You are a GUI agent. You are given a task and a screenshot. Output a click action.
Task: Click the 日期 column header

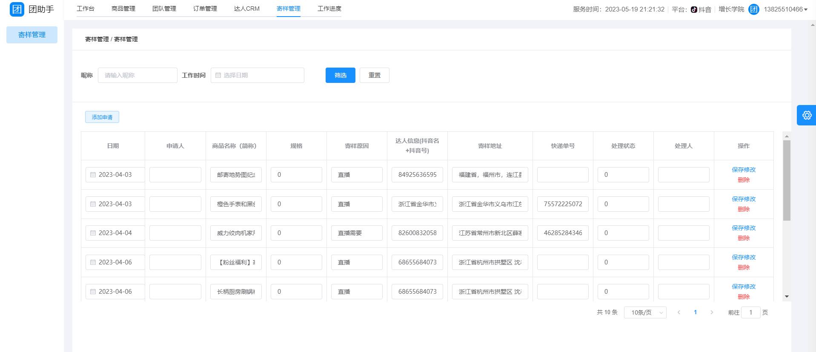[113, 146]
